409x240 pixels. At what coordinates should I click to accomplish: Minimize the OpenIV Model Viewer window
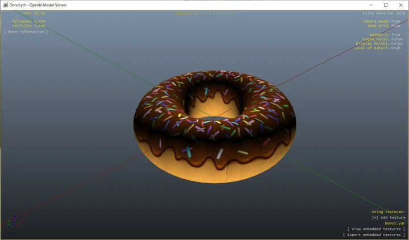tap(371, 5)
